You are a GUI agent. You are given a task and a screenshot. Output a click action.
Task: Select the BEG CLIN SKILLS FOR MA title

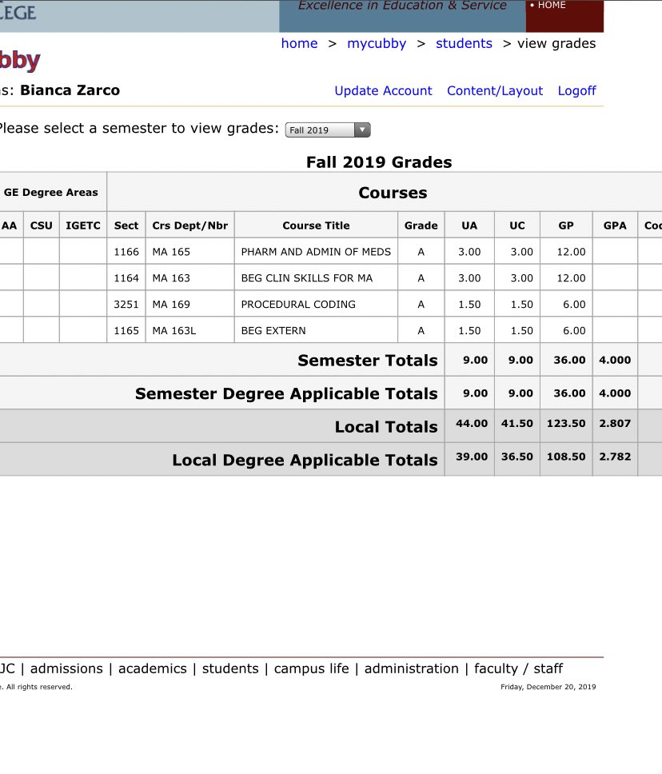click(x=306, y=278)
